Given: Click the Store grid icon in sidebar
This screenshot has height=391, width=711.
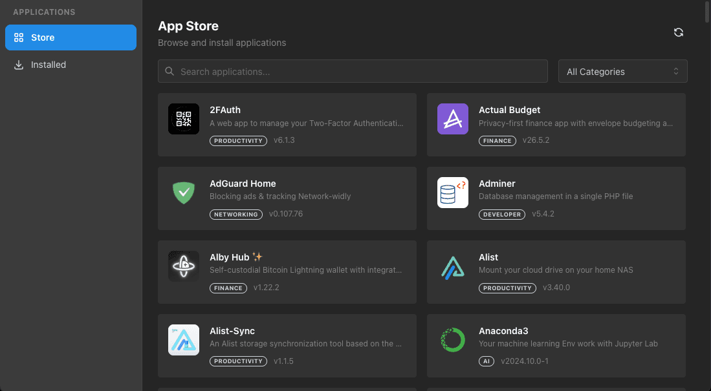Looking at the screenshot, I should [19, 37].
